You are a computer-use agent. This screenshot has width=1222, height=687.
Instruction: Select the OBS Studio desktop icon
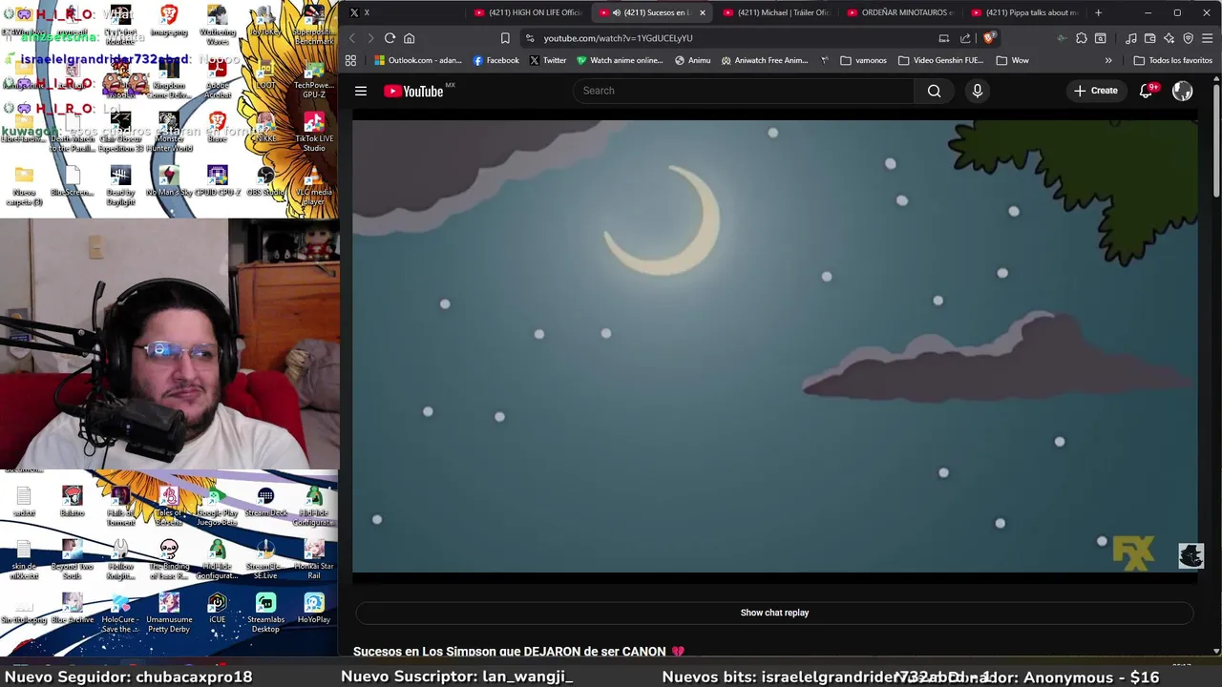pyautogui.click(x=265, y=180)
